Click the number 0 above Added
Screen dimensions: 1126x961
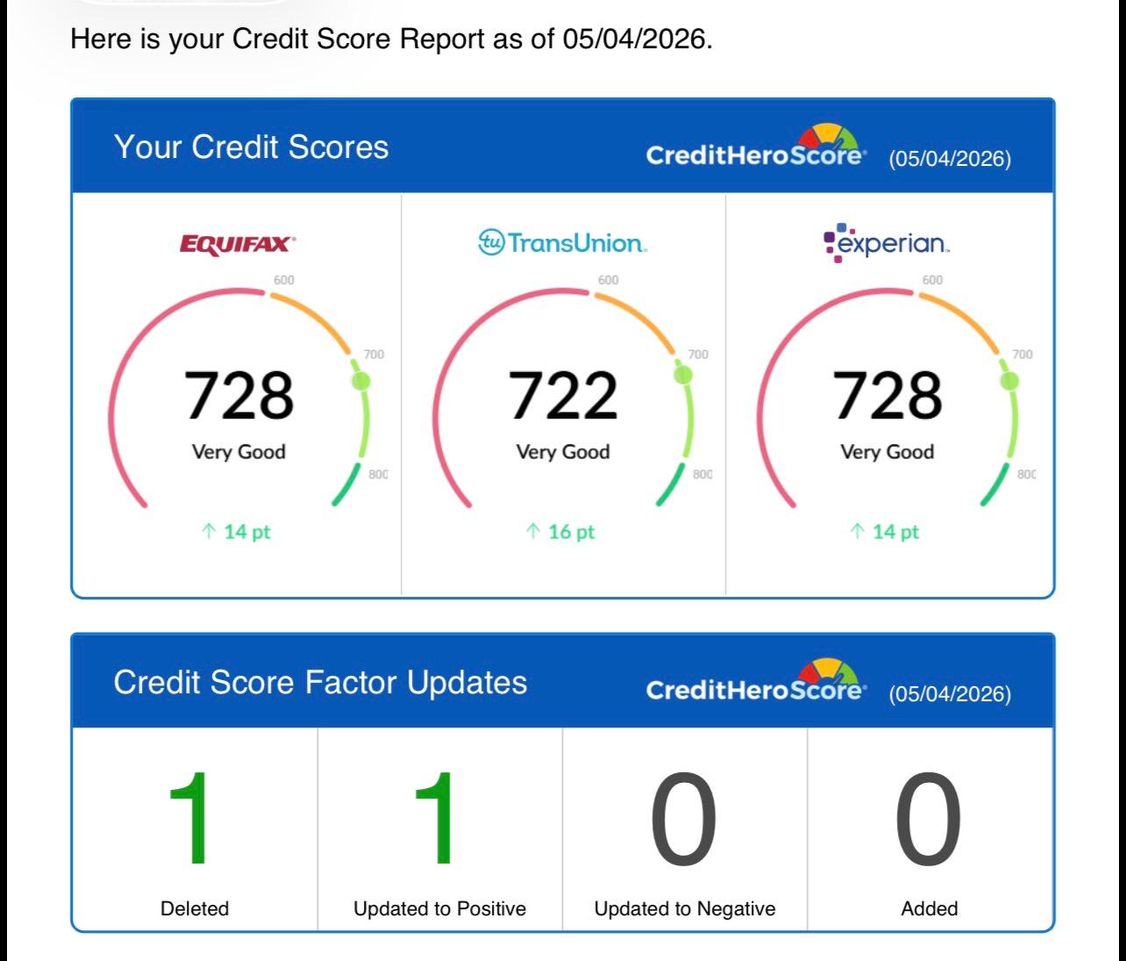929,819
